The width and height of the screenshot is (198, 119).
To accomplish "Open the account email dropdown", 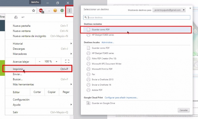I will [169, 10].
